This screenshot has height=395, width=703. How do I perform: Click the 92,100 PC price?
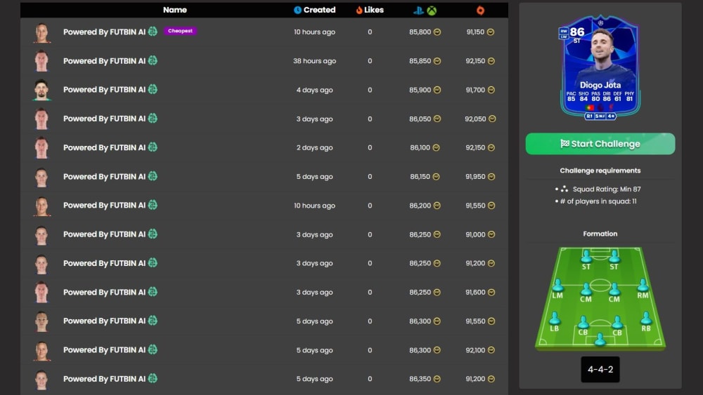475,350
